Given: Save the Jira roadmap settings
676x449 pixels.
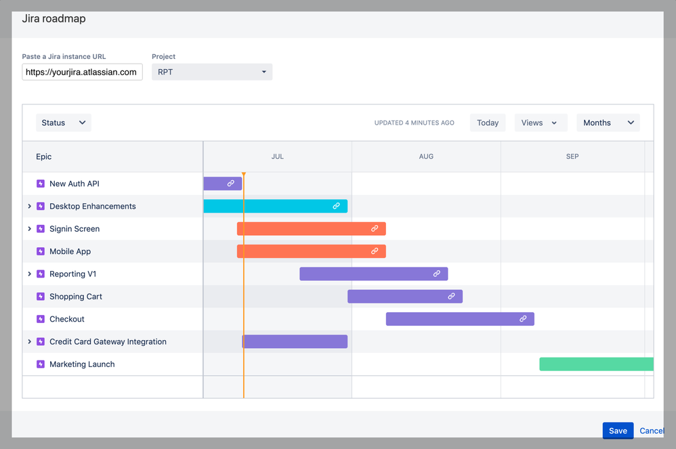Looking at the screenshot, I should click(x=618, y=431).
